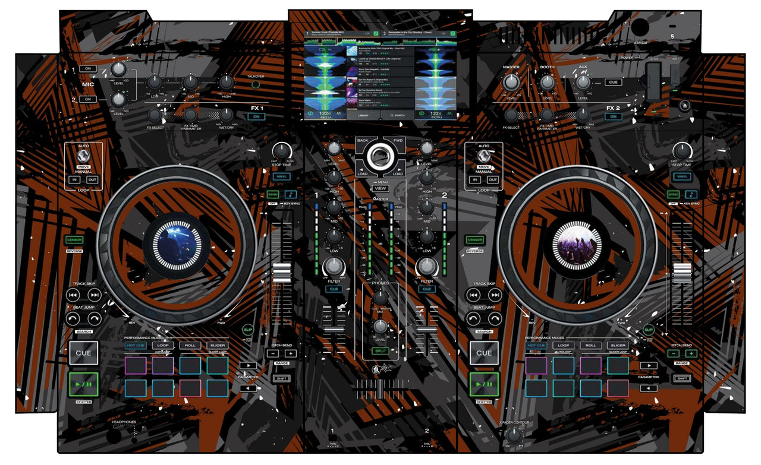
Task: Enable the FX 1 ON toggle
Action: (x=256, y=116)
